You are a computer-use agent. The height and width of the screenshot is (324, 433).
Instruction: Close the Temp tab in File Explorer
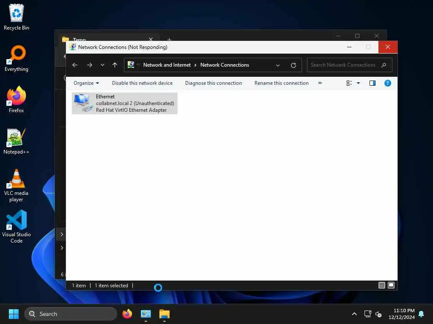(151, 39)
